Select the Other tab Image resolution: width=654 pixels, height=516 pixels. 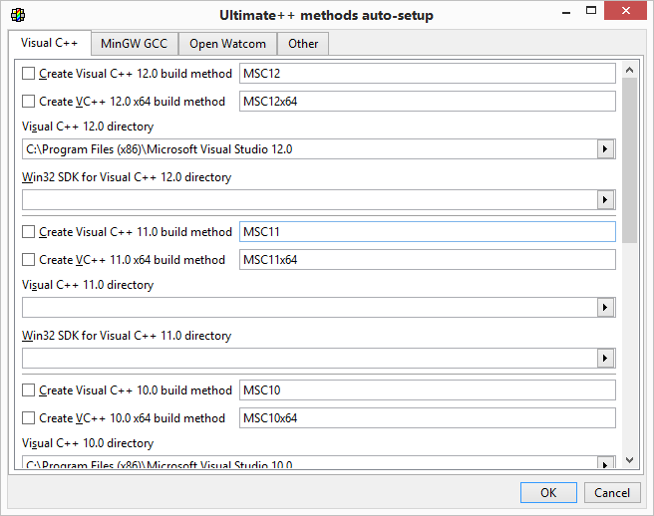click(303, 44)
